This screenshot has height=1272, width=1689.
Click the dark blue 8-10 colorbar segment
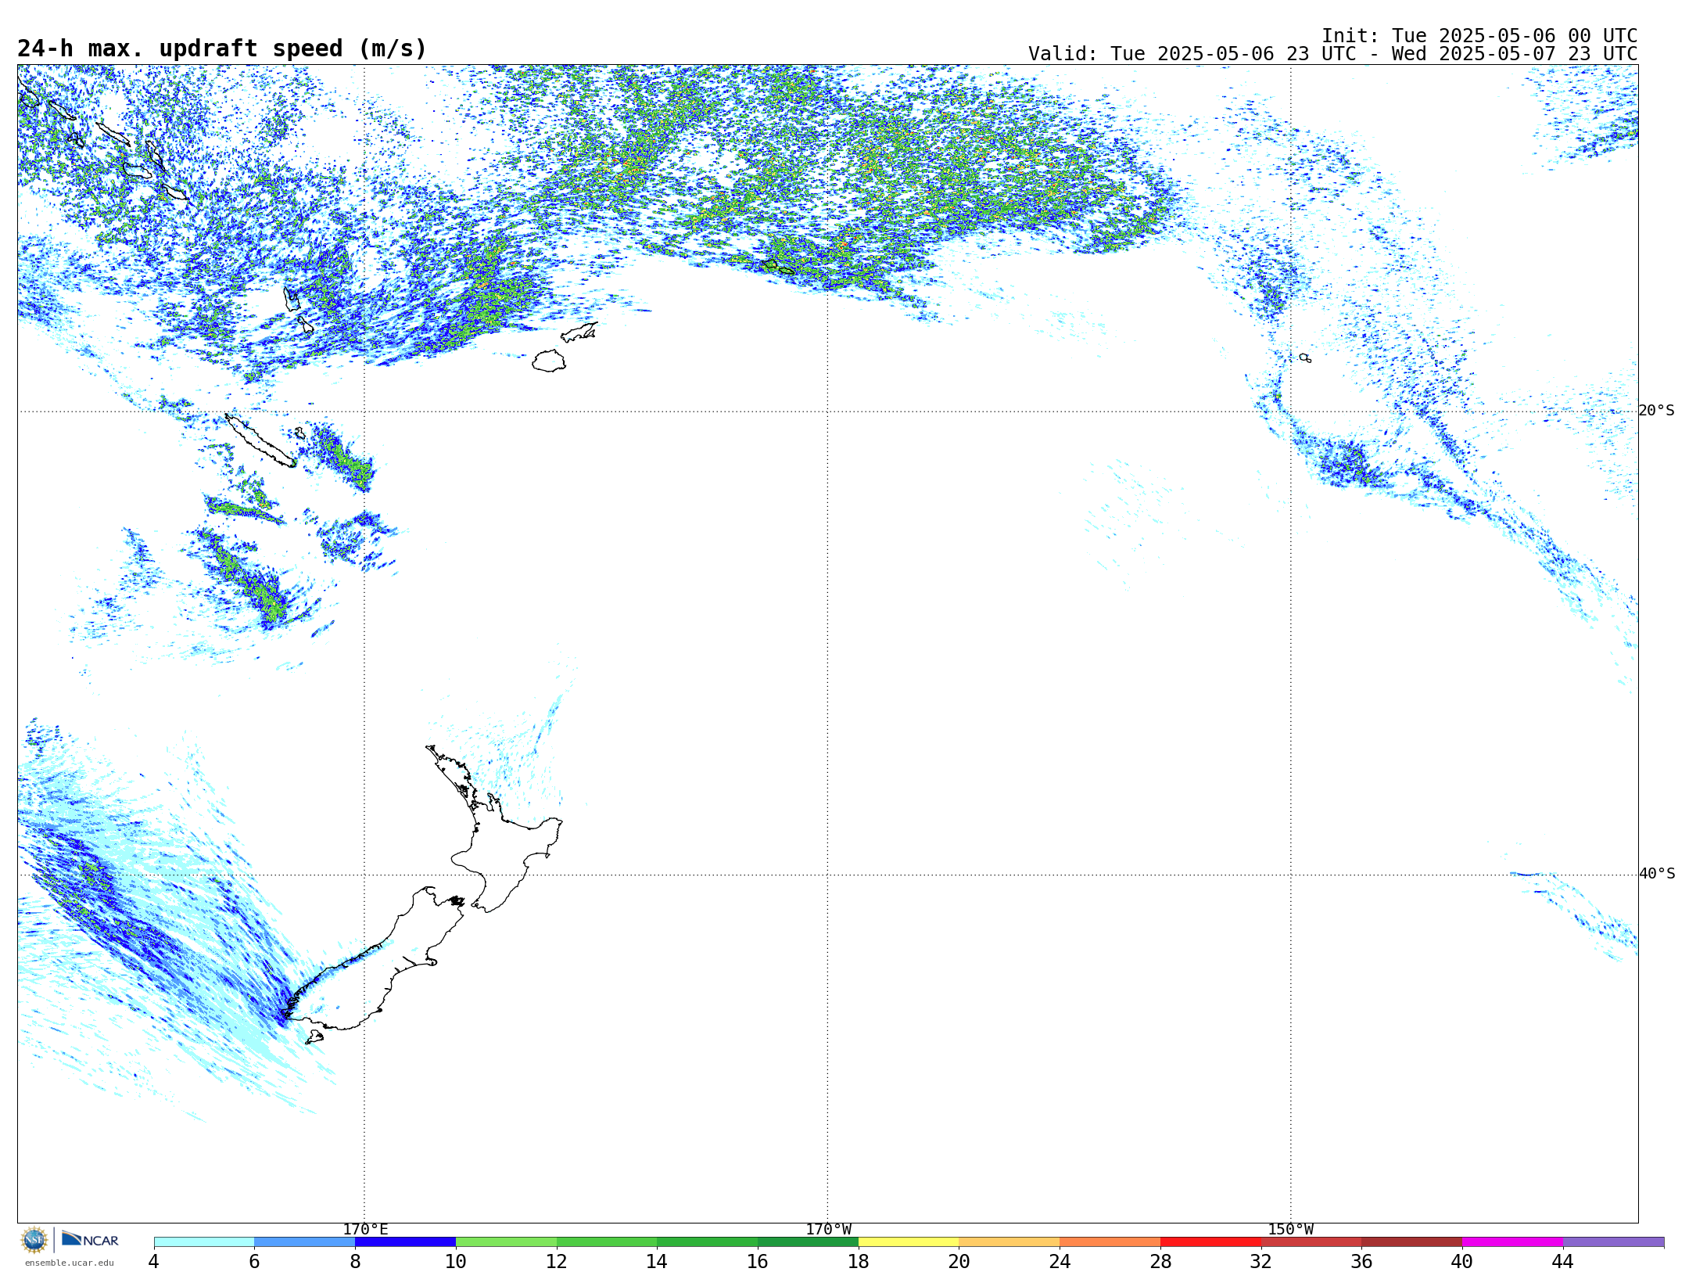tap(405, 1242)
